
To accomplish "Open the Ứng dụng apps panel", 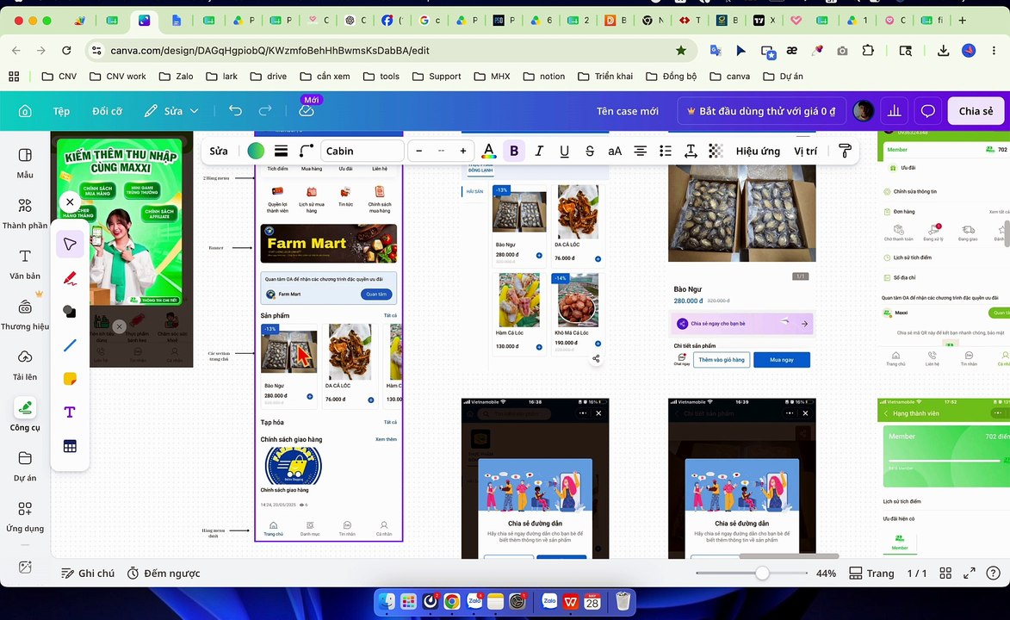I will pos(24,517).
